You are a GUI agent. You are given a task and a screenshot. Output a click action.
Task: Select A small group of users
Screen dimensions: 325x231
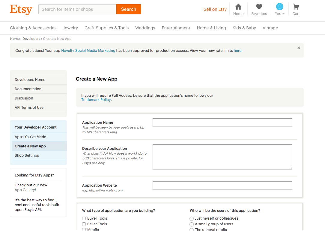[192, 224]
